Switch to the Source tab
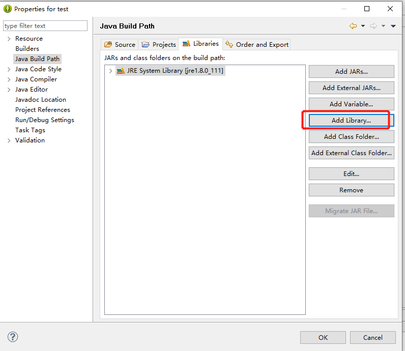This screenshot has width=405, height=351. point(120,45)
